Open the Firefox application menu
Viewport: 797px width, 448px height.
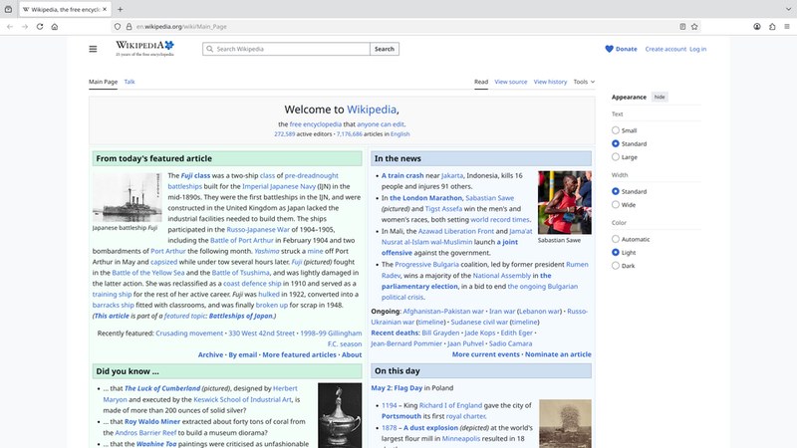coord(787,27)
